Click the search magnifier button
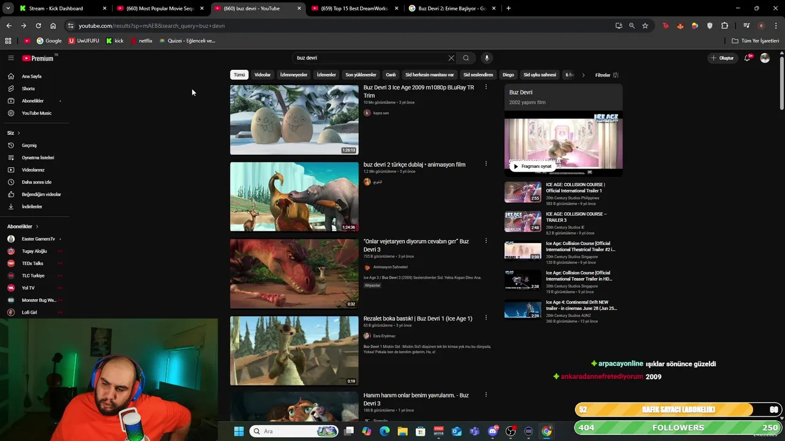Viewport: 785px width, 441px height. 466,58
